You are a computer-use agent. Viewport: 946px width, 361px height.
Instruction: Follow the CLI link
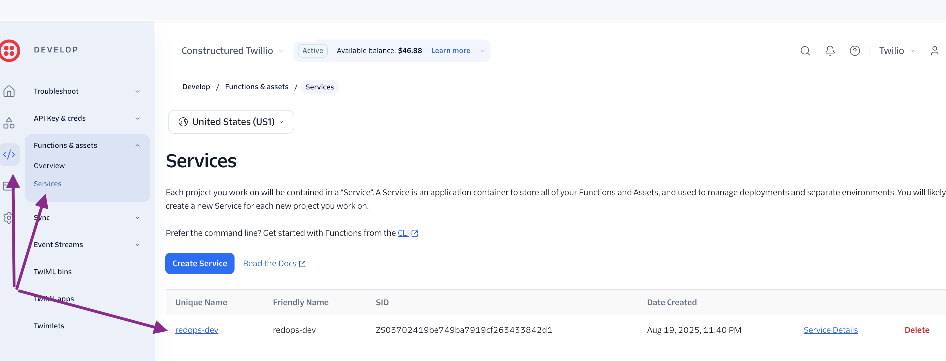[x=403, y=233]
